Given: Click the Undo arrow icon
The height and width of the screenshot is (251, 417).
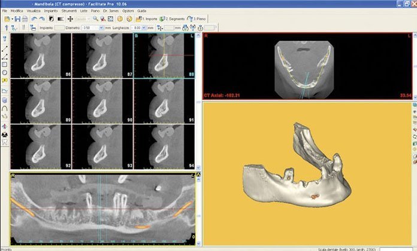Looking at the screenshot, I should pos(34,19).
